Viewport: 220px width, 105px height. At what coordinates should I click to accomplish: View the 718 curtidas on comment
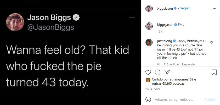(x=171, y=64)
